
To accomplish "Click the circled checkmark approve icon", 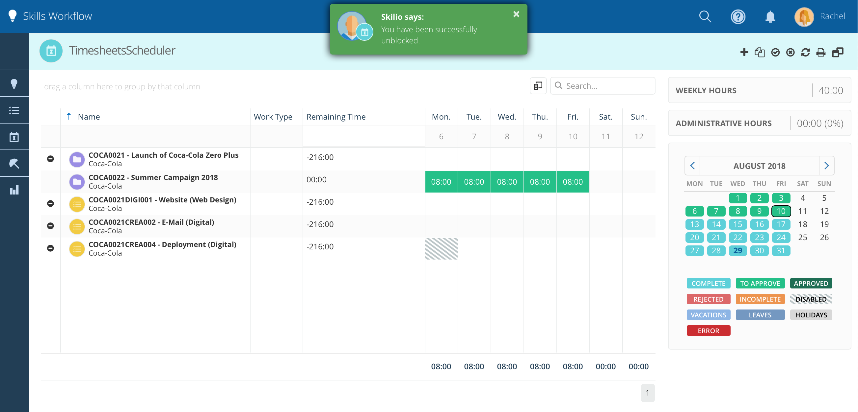I will tap(775, 52).
